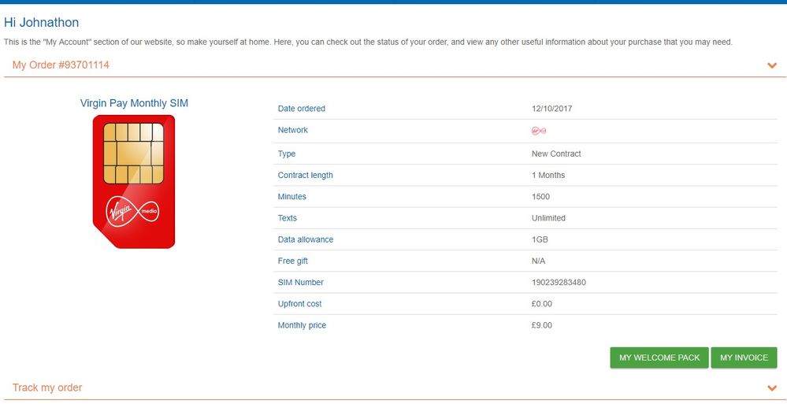The width and height of the screenshot is (787, 404).
Task: Select the 1500 minutes value
Action: [540, 197]
